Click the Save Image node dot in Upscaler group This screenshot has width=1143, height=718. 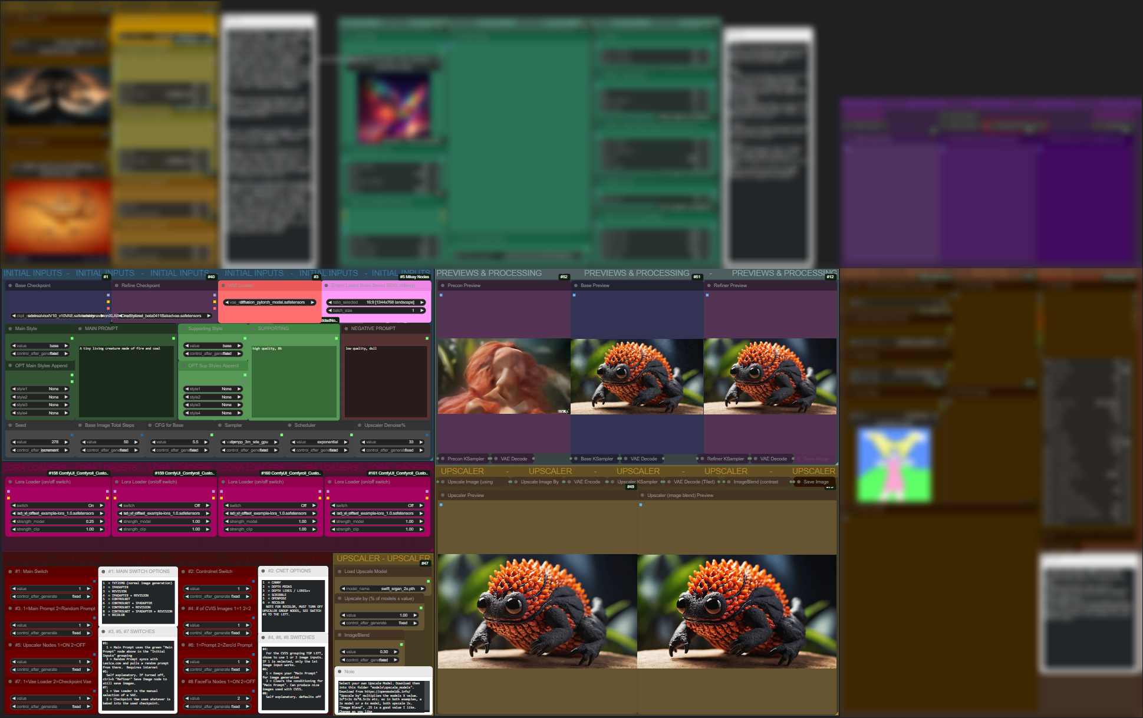(799, 482)
